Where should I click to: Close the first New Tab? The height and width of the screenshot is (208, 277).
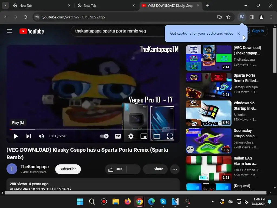point(69,5)
